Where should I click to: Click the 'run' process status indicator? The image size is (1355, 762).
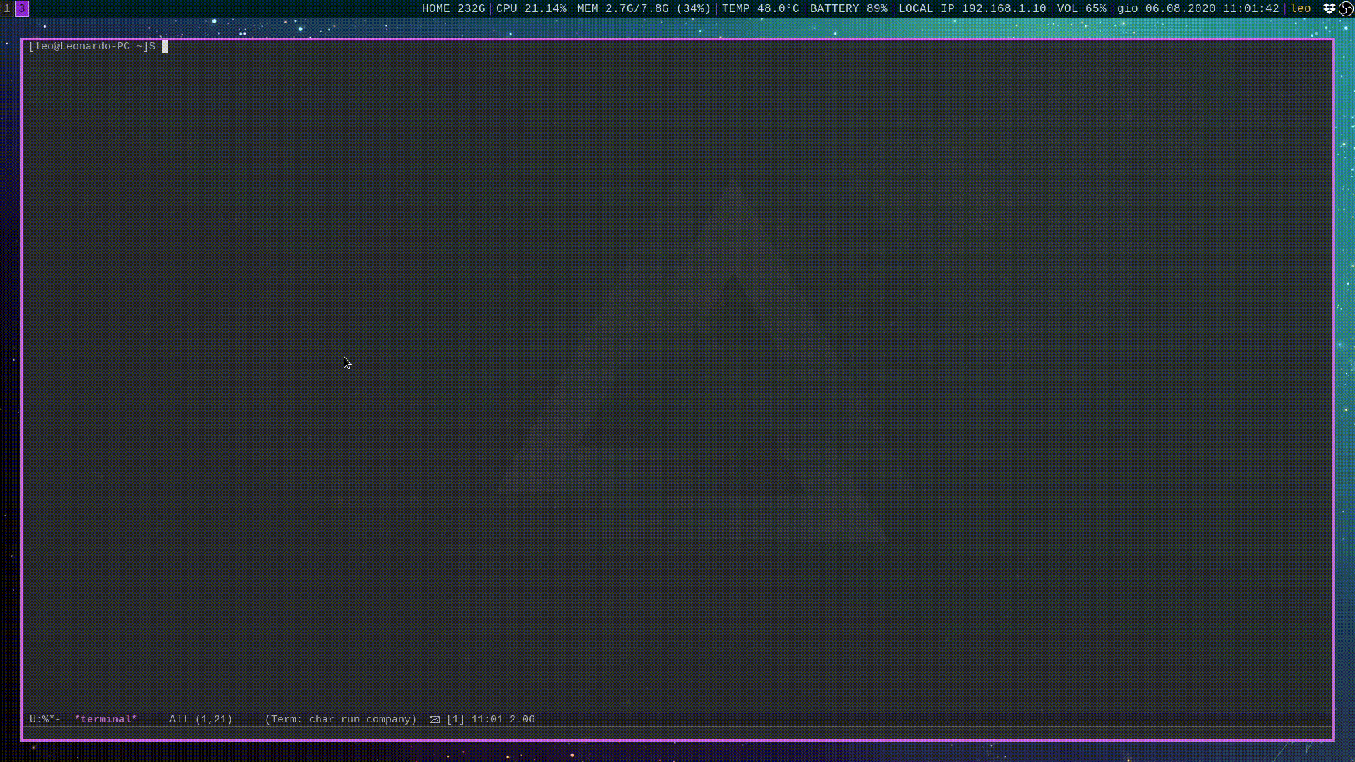click(x=350, y=720)
